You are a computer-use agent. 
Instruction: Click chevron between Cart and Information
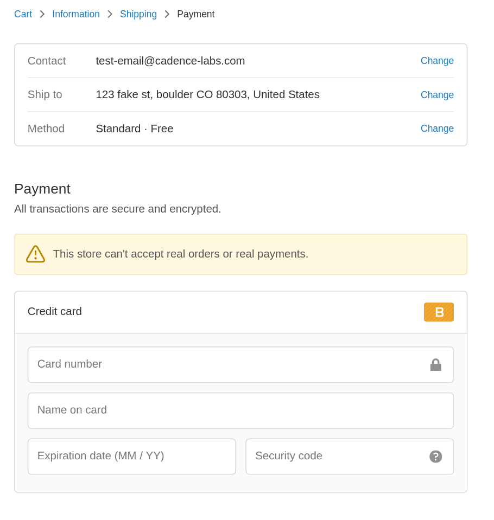coord(42,14)
